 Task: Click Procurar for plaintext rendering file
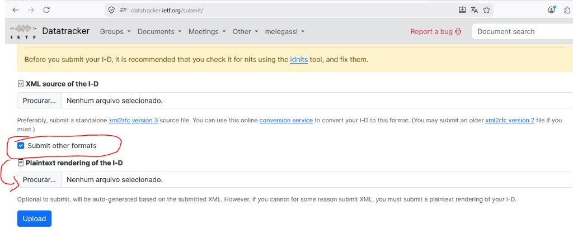click(40, 179)
